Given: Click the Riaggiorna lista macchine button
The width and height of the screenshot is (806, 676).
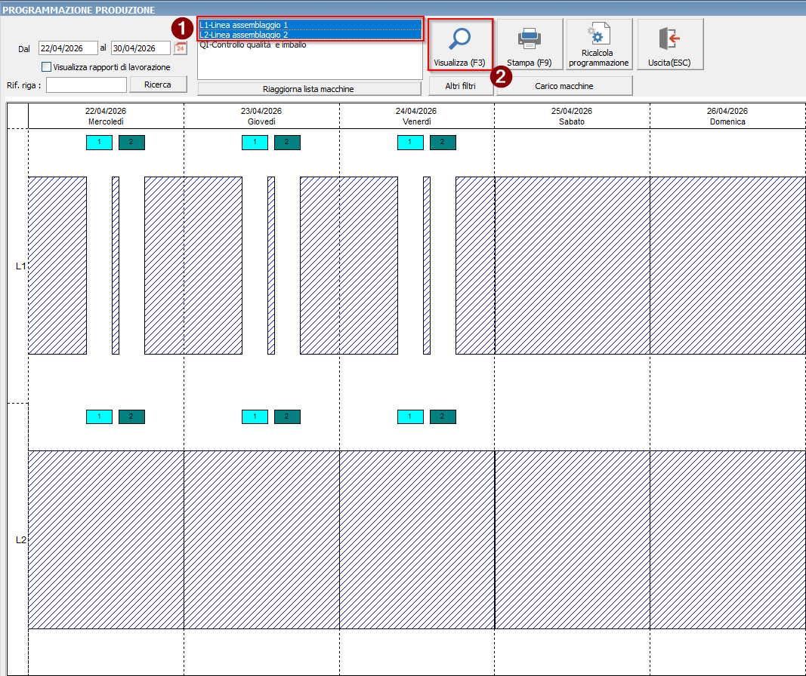Looking at the screenshot, I should [x=309, y=89].
